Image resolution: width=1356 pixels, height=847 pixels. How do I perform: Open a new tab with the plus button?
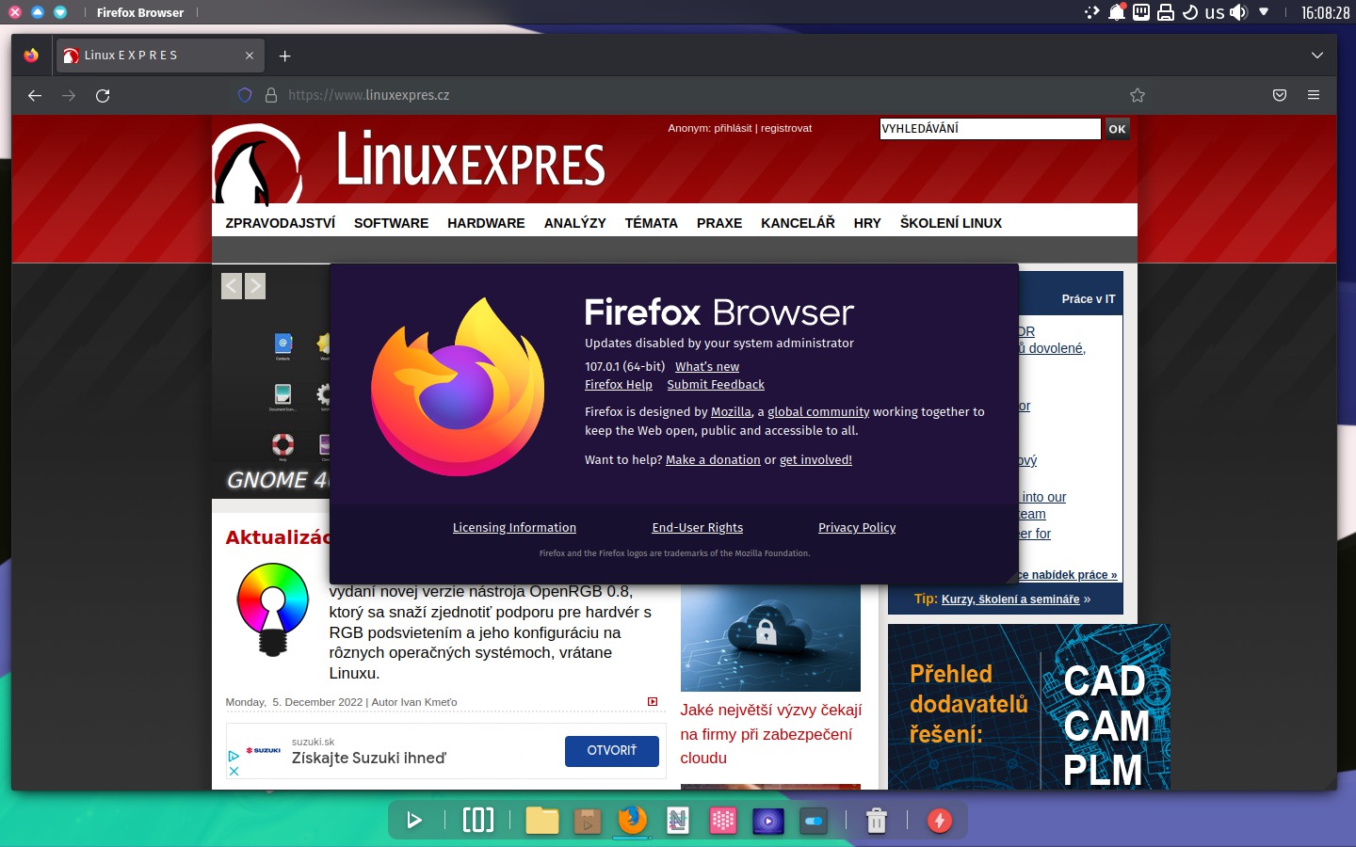284,56
